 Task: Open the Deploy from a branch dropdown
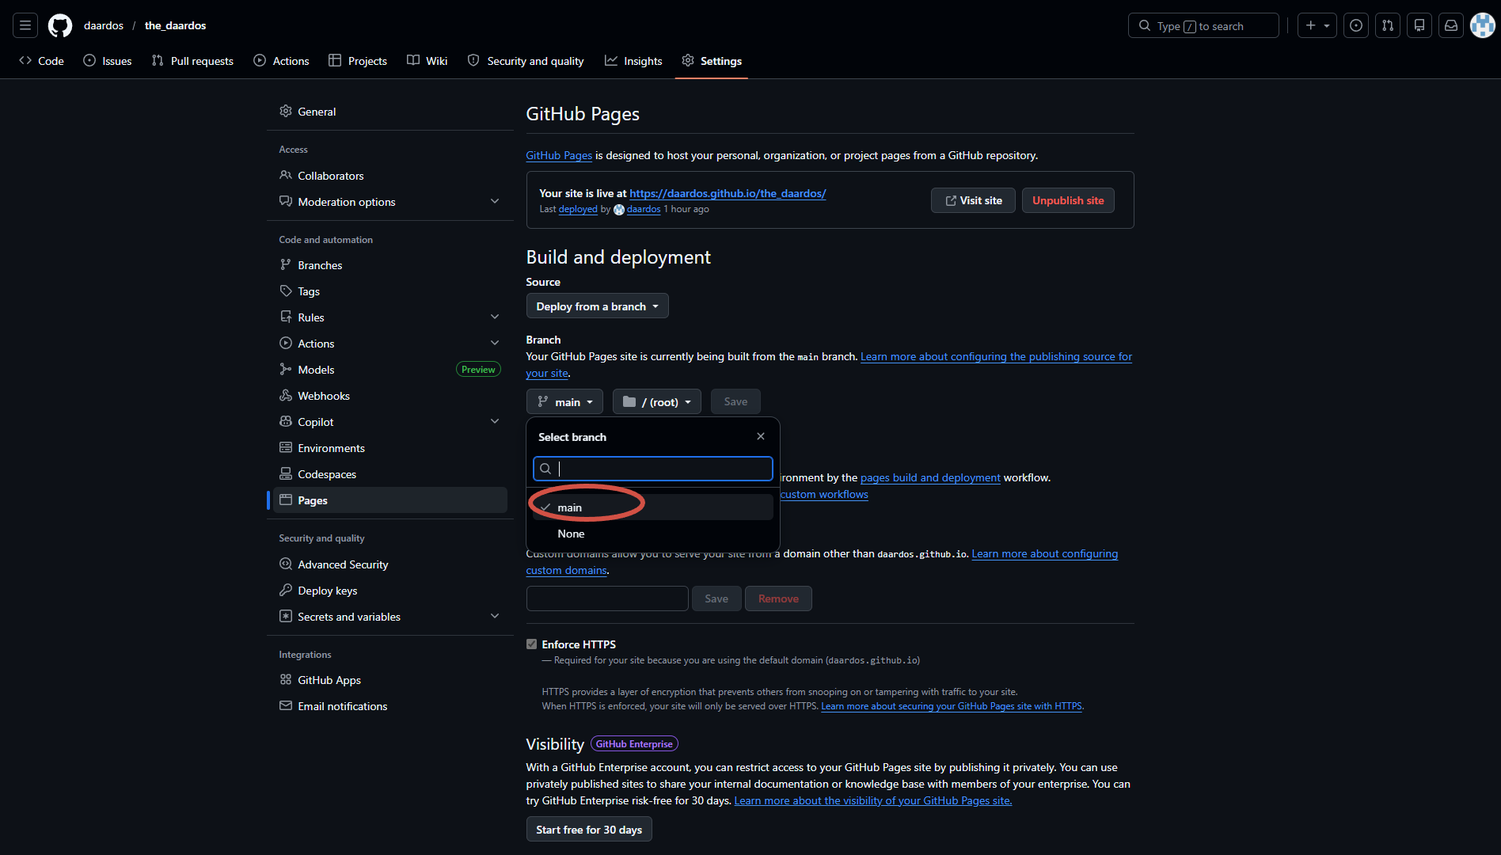click(x=598, y=306)
